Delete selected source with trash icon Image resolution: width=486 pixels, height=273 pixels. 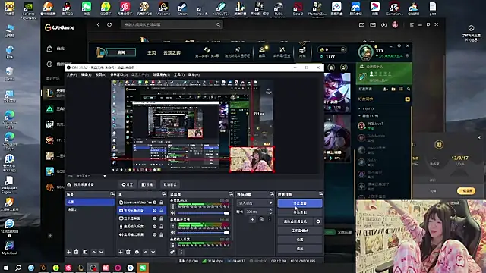(128, 252)
